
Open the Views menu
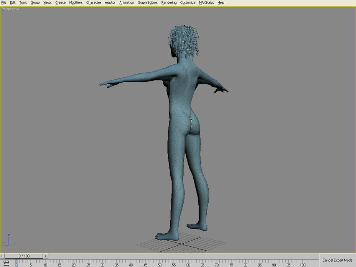(47, 3)
